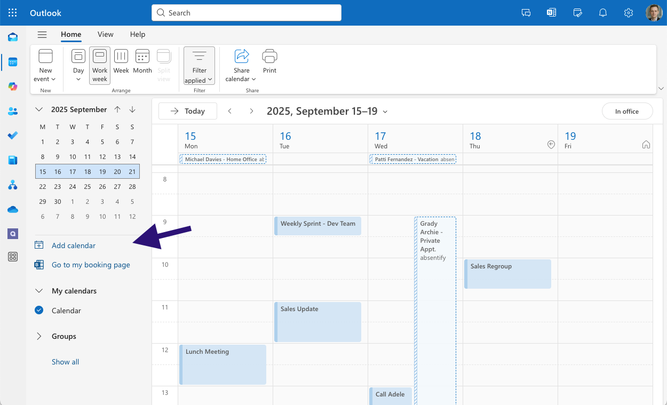
Task: Click Go to my booking page
Action: coord(91,265)
